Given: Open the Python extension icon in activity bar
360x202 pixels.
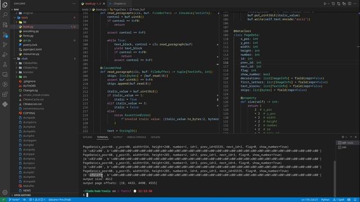Looking at the screenshot, I should [x=5, y=104].
